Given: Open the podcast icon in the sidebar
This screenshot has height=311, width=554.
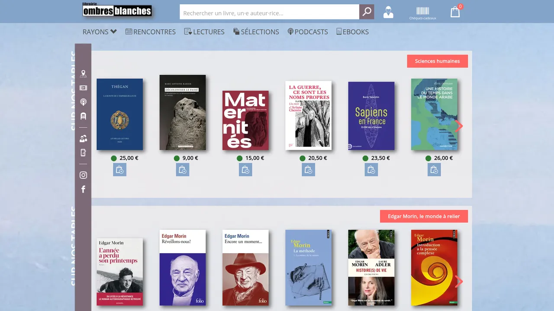Looking at the screenshot, I should (x=83, y=102).
